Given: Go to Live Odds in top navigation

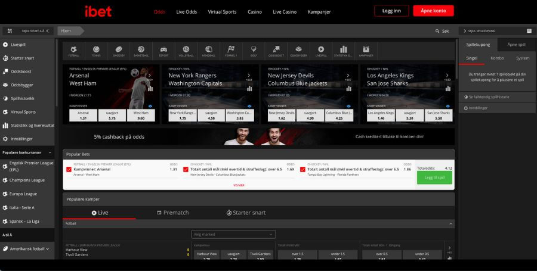Looking at the screenshot, I should [187, 12].
